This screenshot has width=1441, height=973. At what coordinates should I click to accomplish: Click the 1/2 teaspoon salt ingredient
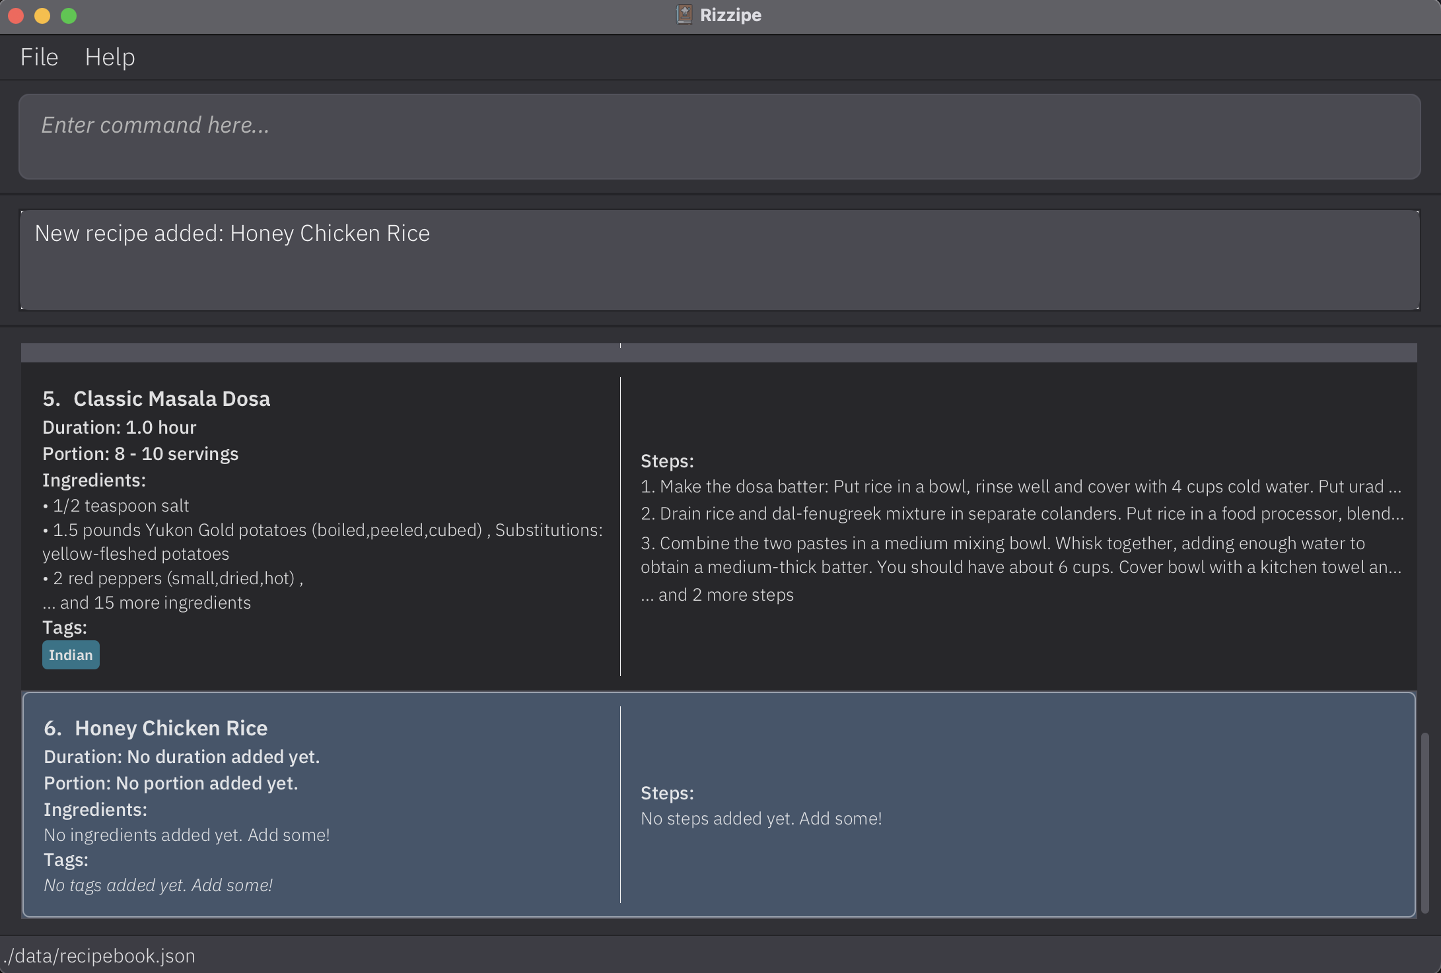[x=116, y=506]
